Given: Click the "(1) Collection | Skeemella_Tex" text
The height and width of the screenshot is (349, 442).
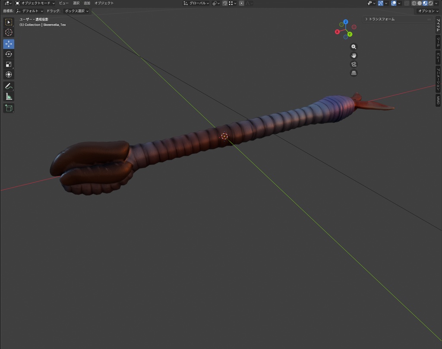Looking at the screenshot, I should click(x=43, y=25).
